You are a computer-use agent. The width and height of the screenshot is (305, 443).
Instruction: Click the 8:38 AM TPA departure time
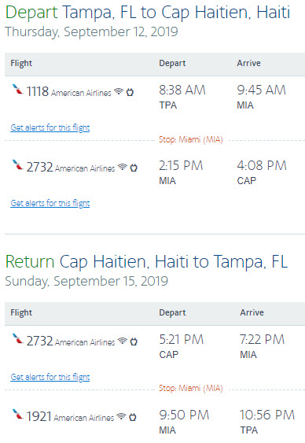182,97
